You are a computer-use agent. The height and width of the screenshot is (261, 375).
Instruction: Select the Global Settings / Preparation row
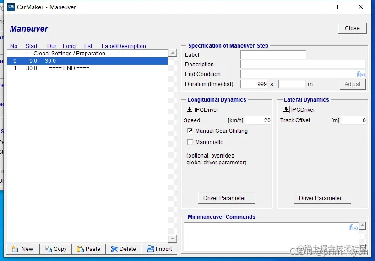(87, 54)
